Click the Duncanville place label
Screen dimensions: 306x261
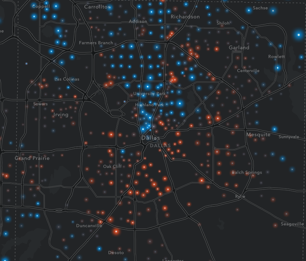89,226
